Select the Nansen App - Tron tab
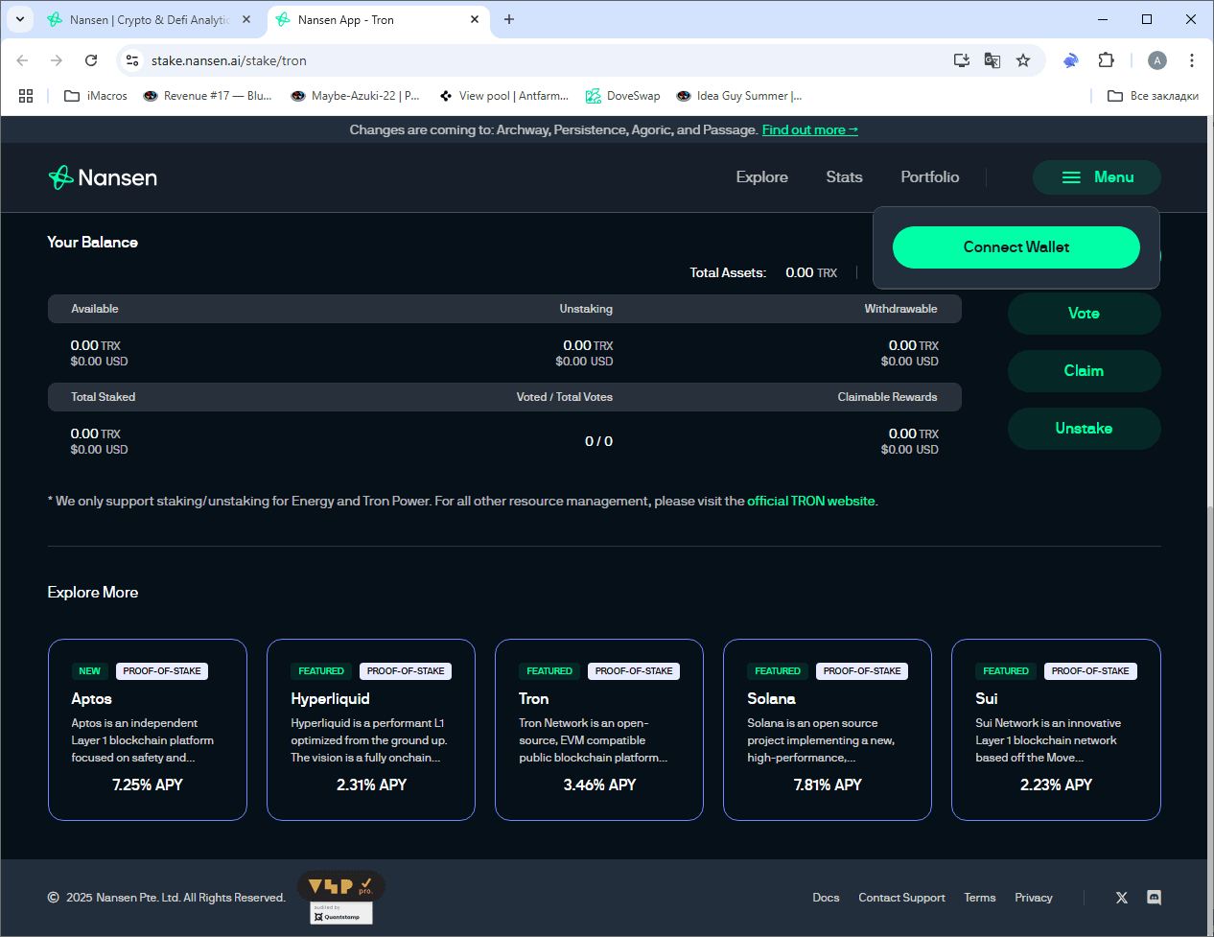 tap(378, 20)
